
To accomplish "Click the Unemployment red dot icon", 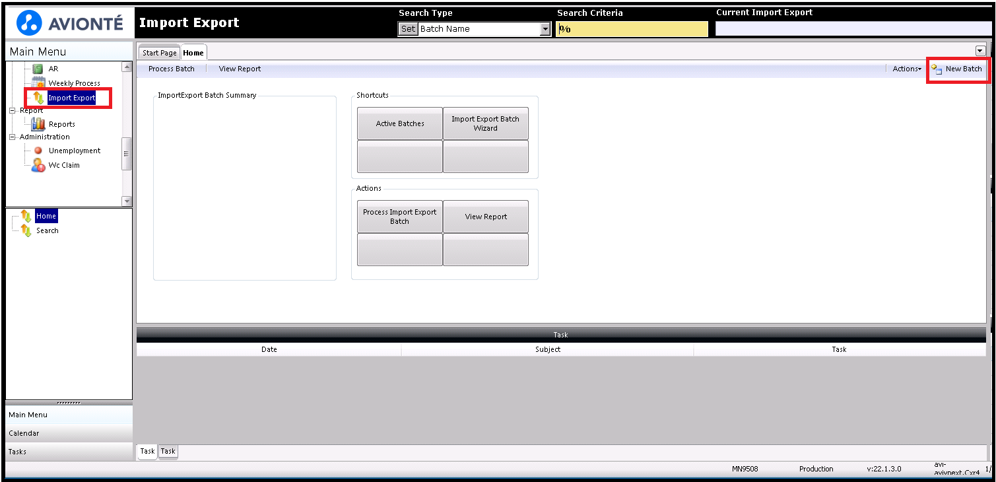I will click(38, 151).
